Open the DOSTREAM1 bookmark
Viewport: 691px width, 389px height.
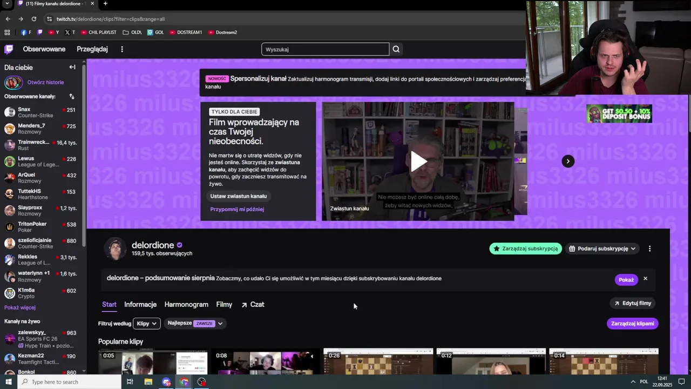coord(186,32)
